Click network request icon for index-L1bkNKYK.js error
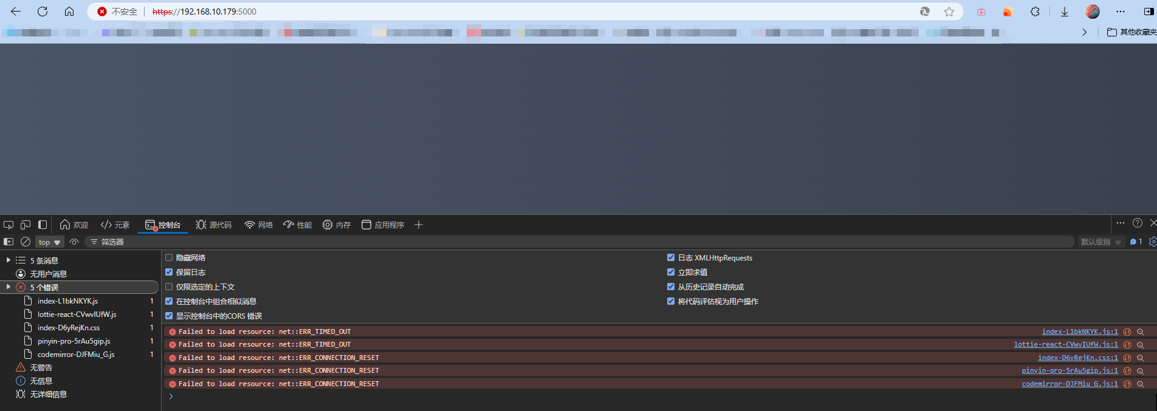Viewport: 1157px width, 411px height. pos(1127,331)
